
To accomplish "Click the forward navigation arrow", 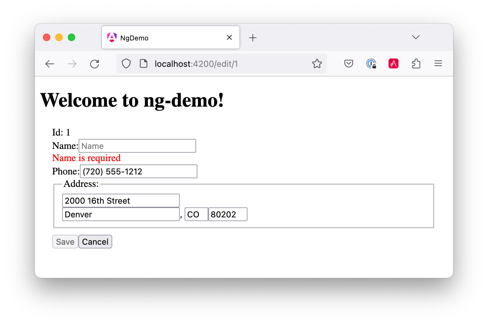I will (x=72, y=64).
